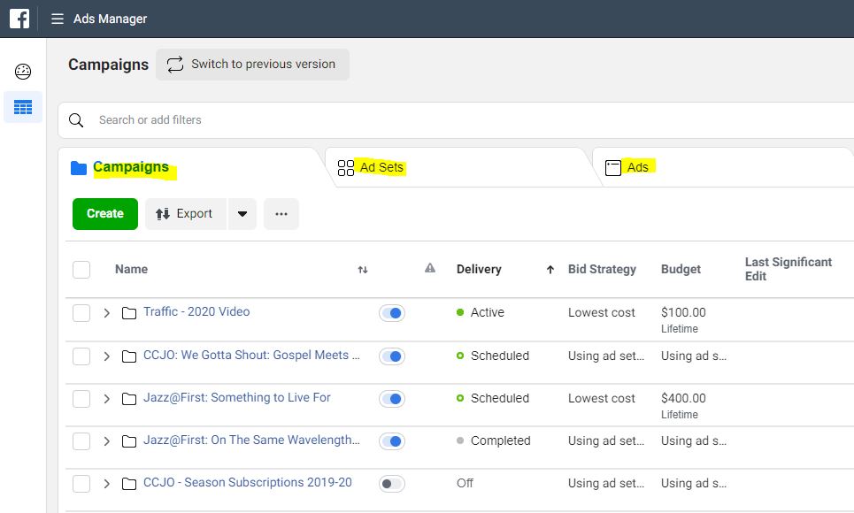Switch to the Ad Sets tab
The image size is (854, 513).
click(458, 167)
